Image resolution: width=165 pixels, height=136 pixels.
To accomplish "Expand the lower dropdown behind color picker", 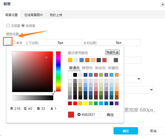I will tap(152, 89).
